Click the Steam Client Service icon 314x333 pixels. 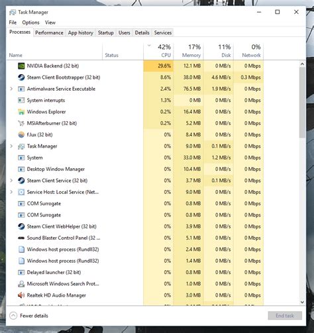21,181
